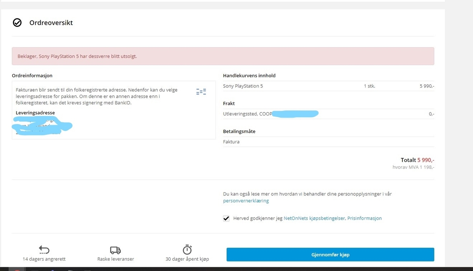Viewport: 473px width, 271px height.
Task: Click the Sony PlayStation 5 cart item
Action: point(243,86)
